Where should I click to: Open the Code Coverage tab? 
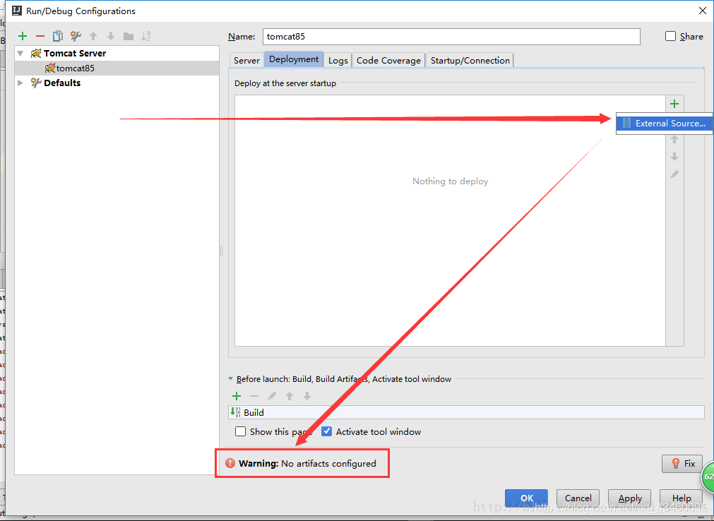click(388, 60)
